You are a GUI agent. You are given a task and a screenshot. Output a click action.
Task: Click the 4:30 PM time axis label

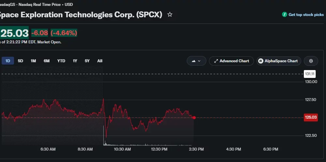[234, 149]
